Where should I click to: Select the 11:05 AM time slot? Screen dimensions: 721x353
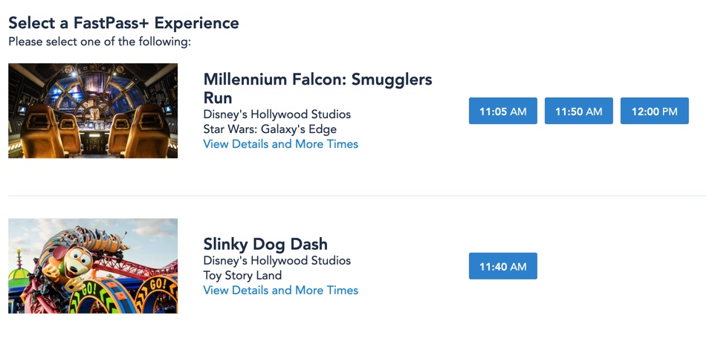pyautogui.click(x=502, y=111)
